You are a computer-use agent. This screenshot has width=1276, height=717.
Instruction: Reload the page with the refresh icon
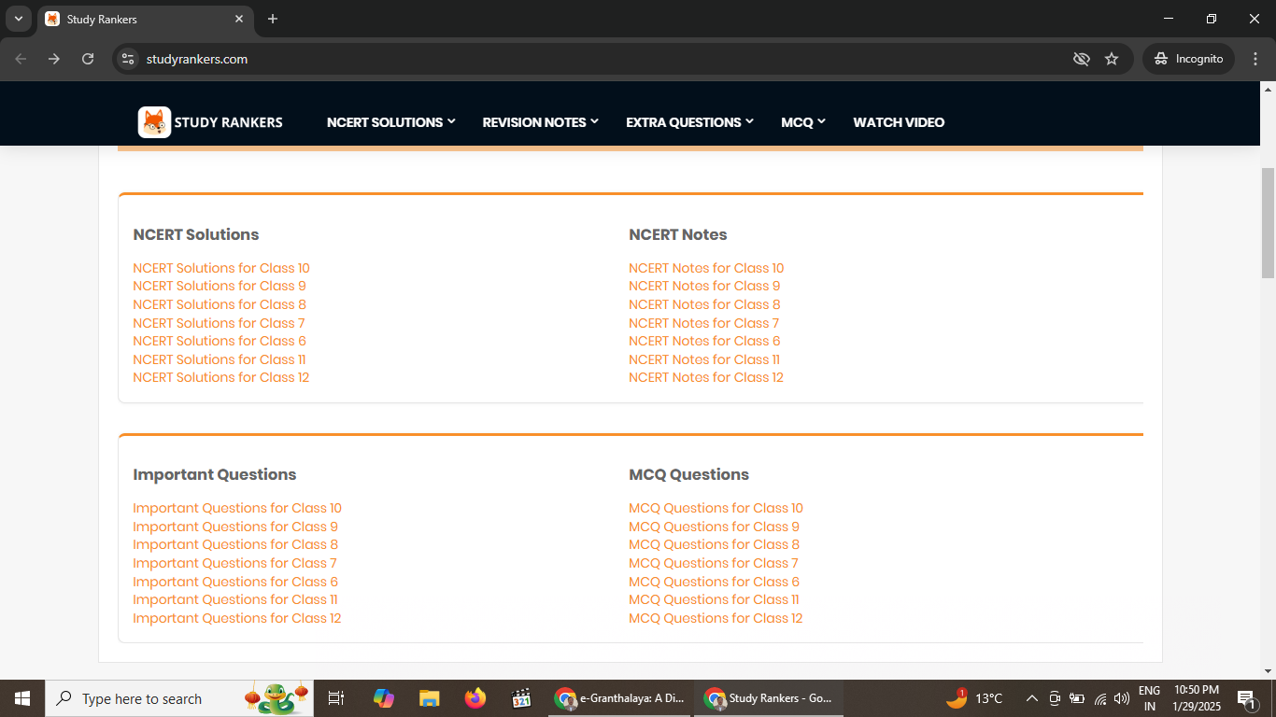[88, 59]
